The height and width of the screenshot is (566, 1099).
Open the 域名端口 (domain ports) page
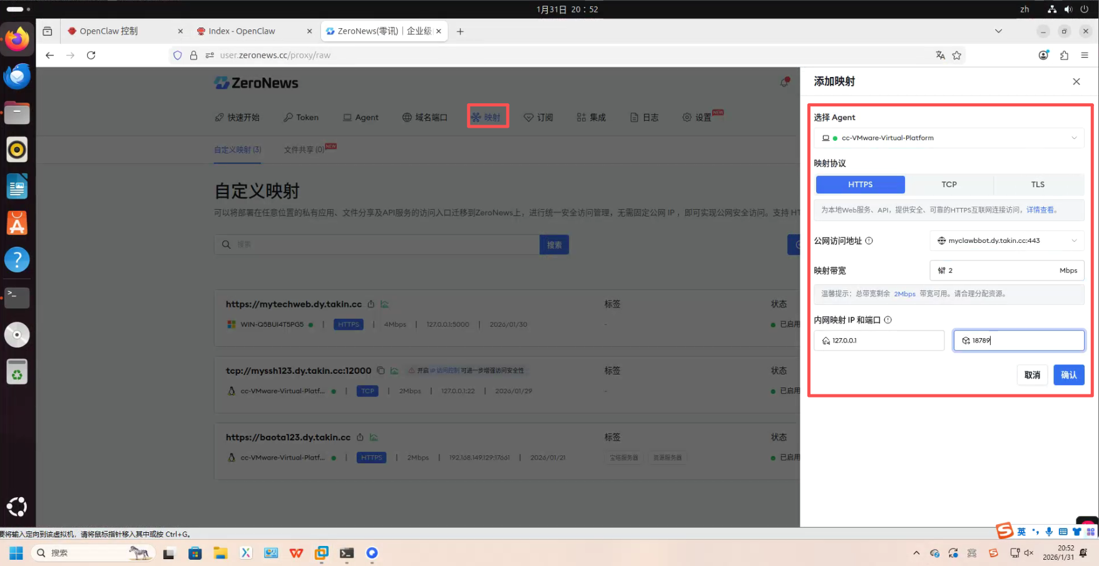pos(425,117)
